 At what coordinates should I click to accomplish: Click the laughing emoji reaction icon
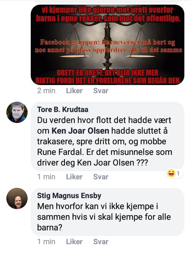point(171,173)
